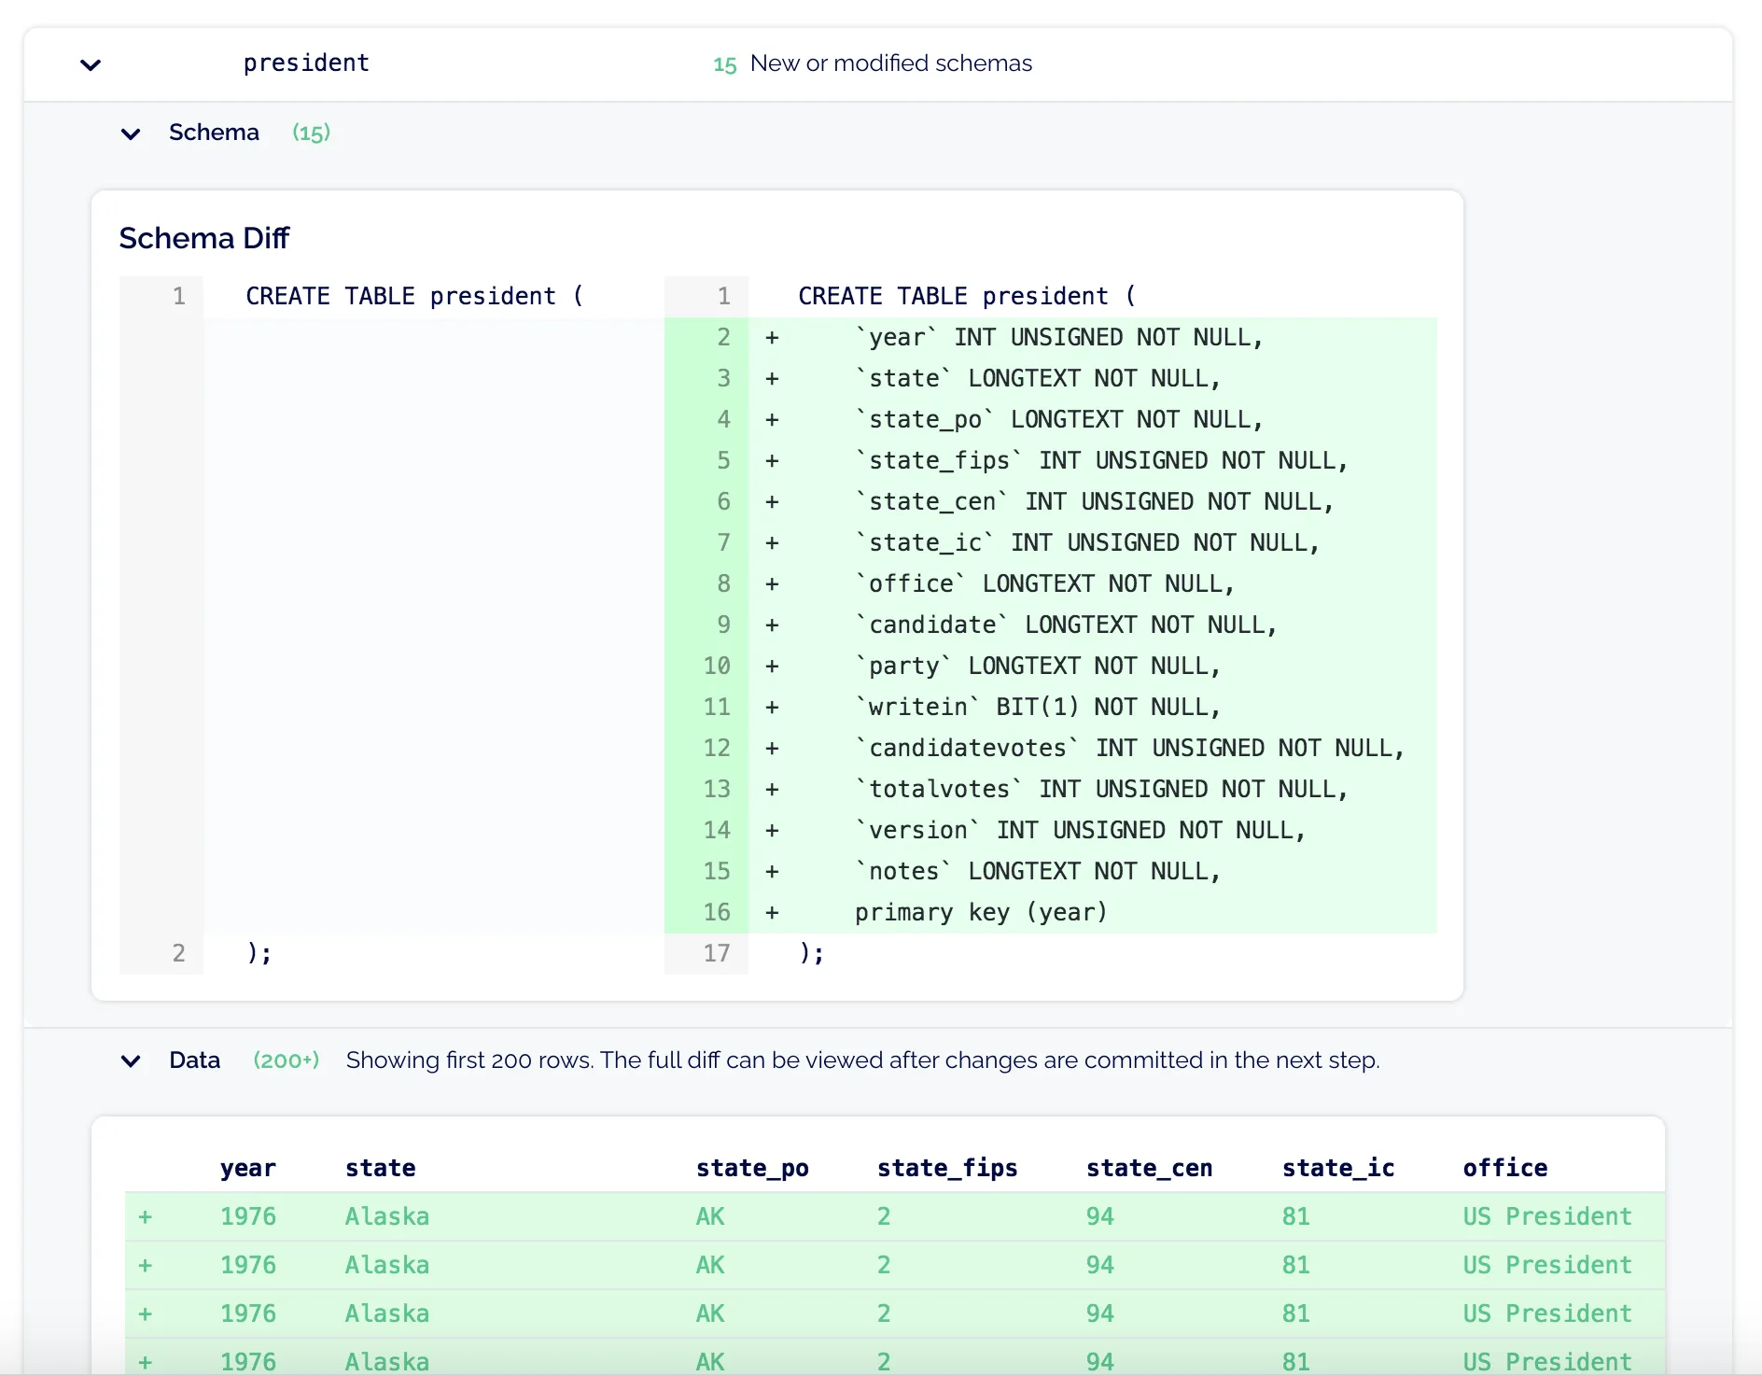Select the year column header
Image resolution: width=1762 pixels, height=1376 pixels.
point(247,1167)
